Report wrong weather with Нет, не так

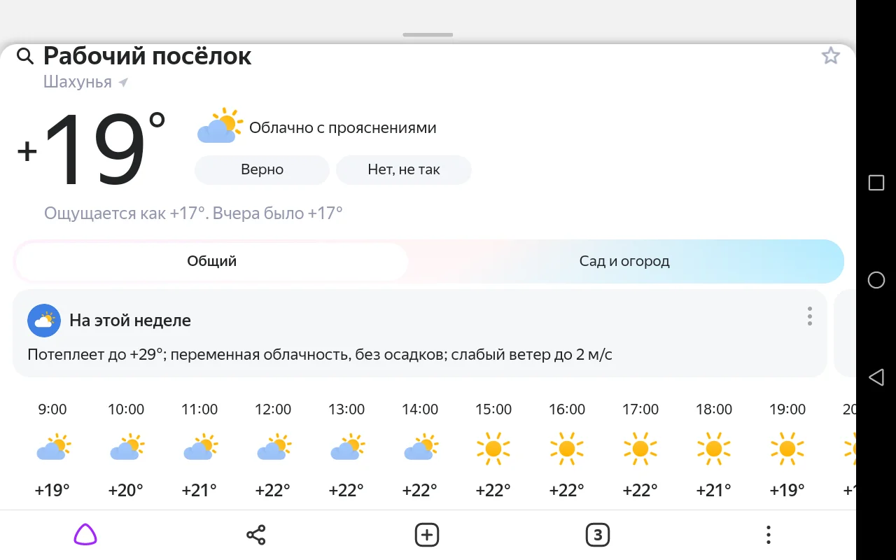404,169
